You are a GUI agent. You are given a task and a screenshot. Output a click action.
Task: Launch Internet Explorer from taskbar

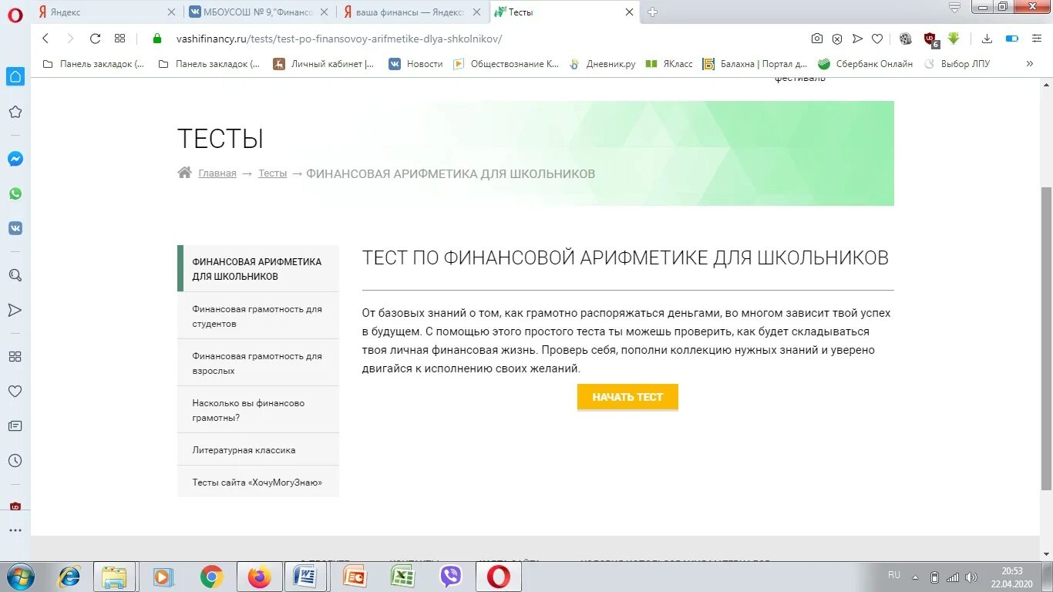click(69, 577)
